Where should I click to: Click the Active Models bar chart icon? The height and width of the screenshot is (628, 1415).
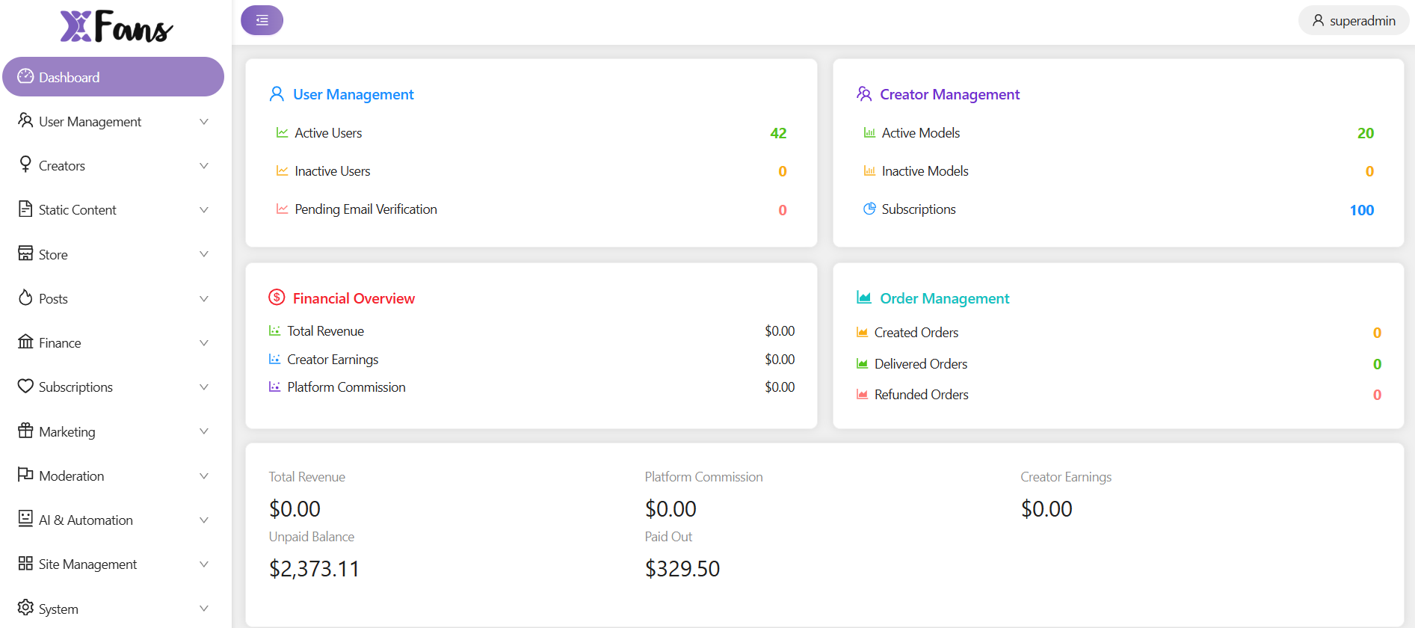pyautogui.click(x=869, y=132)
